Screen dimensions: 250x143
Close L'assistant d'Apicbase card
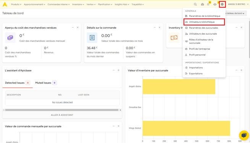click(118, 70)
